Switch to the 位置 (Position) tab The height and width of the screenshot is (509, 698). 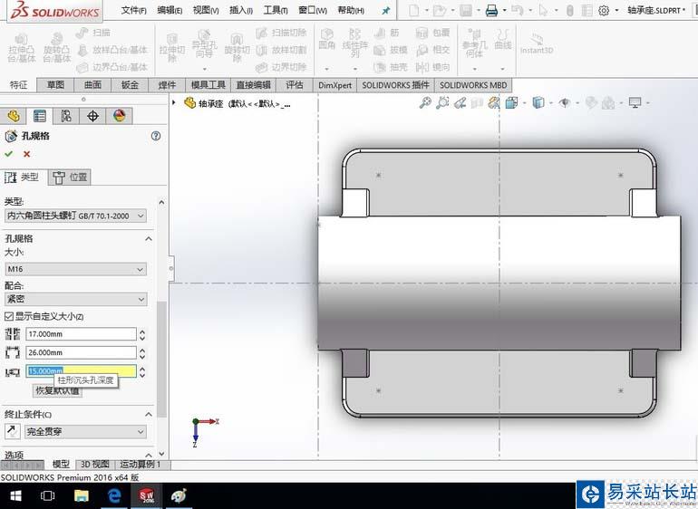coord(70,178)
